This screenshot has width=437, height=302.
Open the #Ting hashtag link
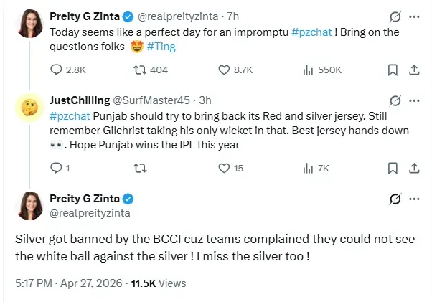(161, 47)
